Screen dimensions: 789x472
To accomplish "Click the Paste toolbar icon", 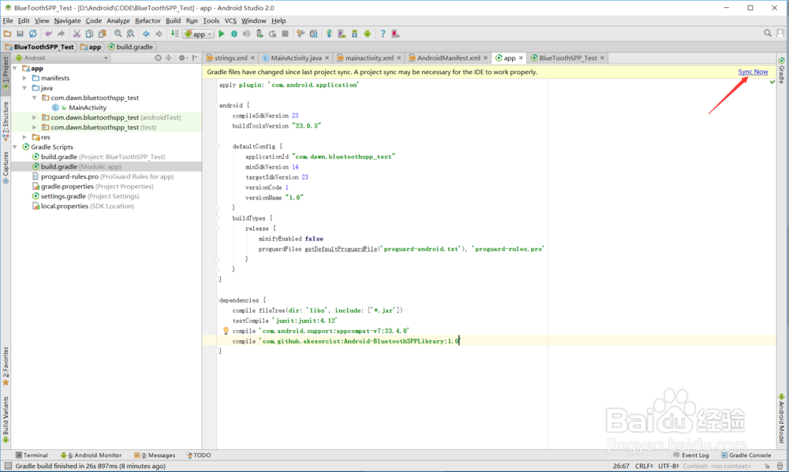I will [102, 34].
